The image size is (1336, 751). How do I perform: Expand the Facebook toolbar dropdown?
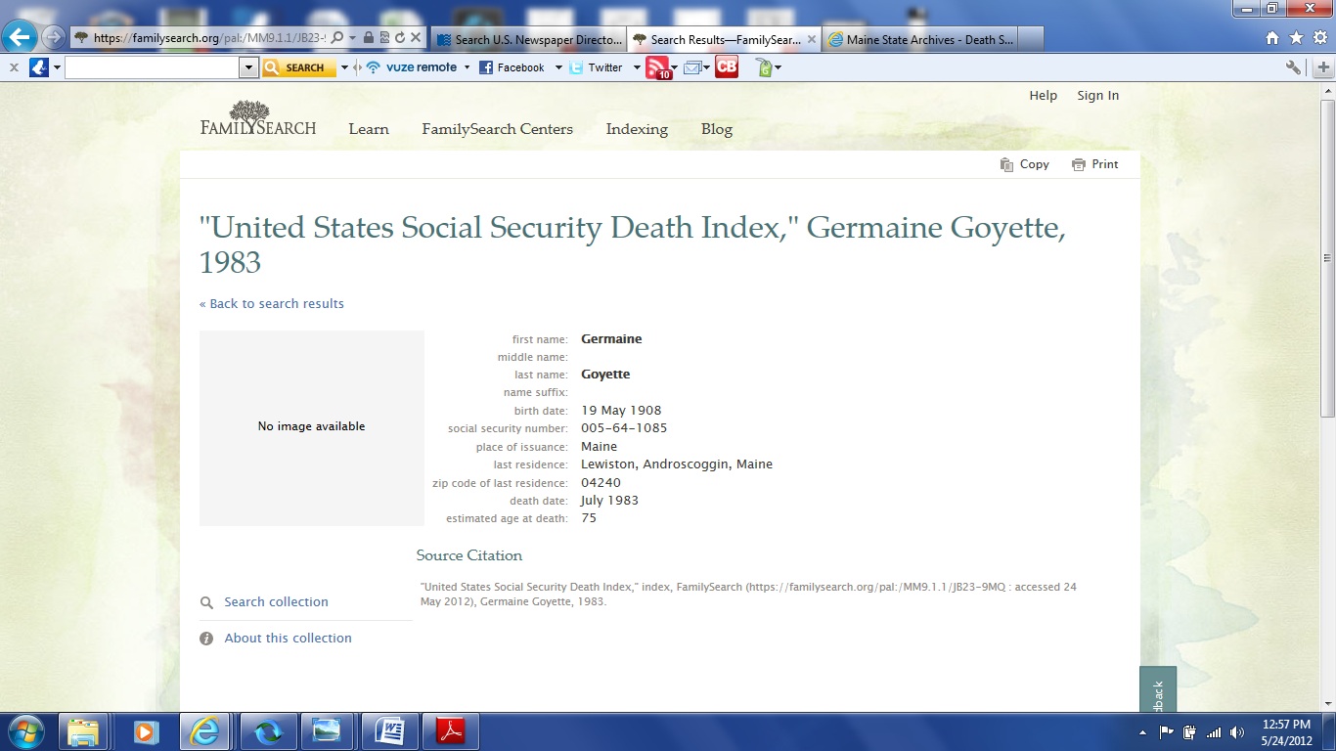tap(557, 67)
